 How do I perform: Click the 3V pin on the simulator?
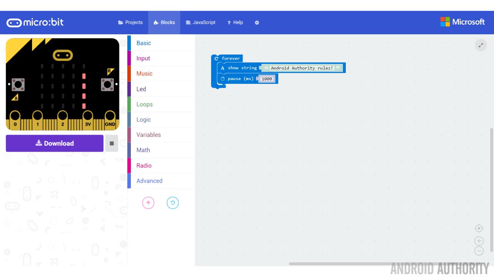click(x=88, y=120)
